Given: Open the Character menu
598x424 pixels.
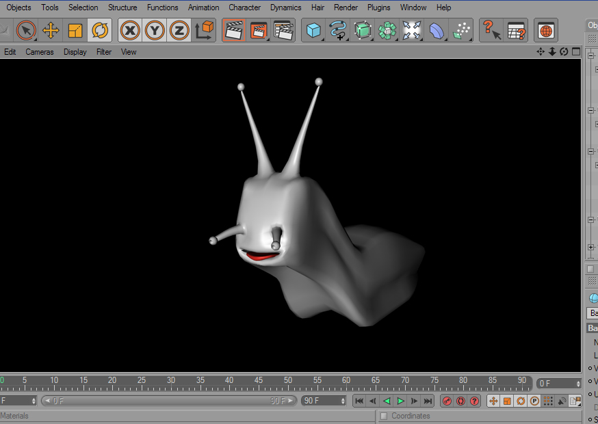Looking at the screenshot, I should coord(244,8).
